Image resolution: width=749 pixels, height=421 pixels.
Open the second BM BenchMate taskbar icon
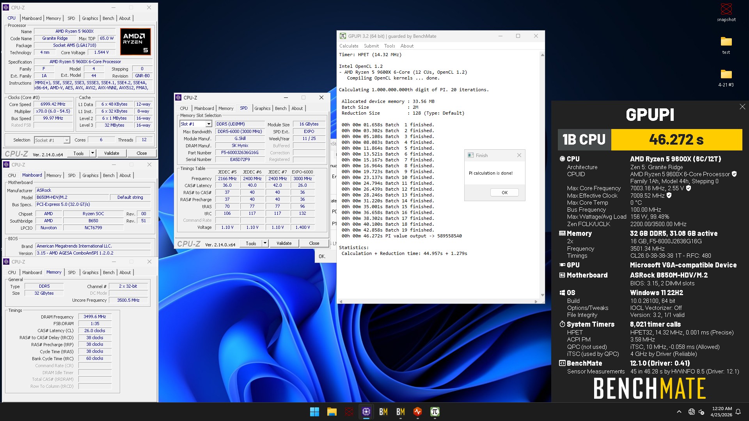click(x=400, y=412)
